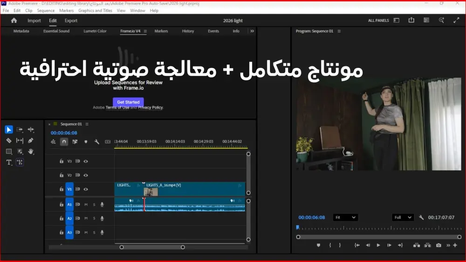The width and height of the screenshot is (466, 262).
Task: Toggle V3 track output eye
Action: click(x=86, y=161)
